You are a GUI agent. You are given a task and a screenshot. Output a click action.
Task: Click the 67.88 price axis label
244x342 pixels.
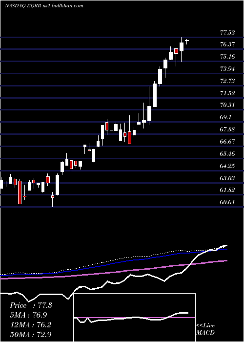click(227, 129)
